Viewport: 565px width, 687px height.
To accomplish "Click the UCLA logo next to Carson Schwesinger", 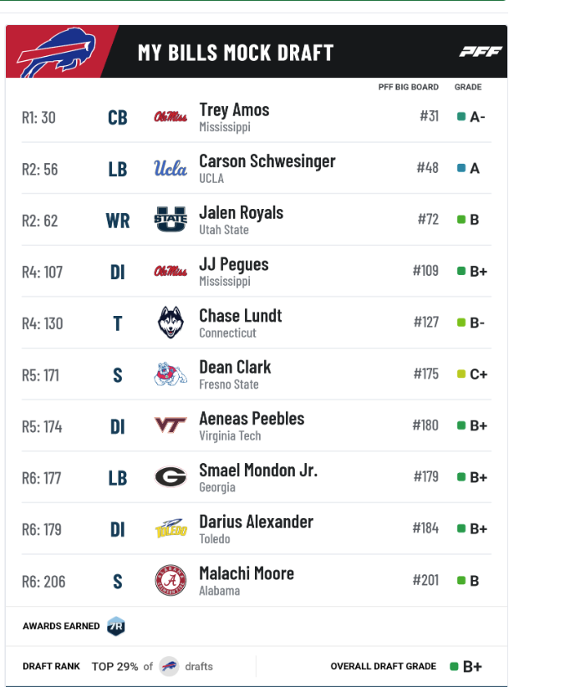I will pyautogui.click(x=171, y=169).
